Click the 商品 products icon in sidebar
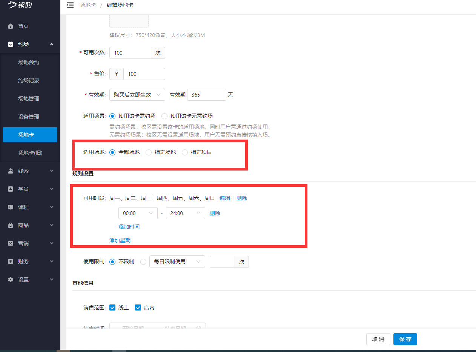The height and width of the screenshot is (352, 476). 10,225
